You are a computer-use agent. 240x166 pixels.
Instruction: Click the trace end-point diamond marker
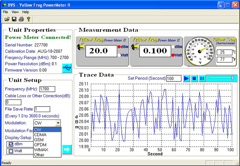click(232, 134)
